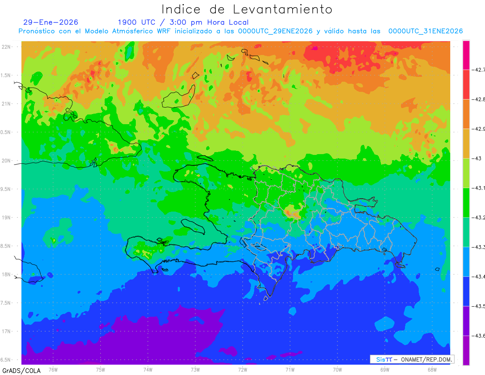This screenshot has height=375, width=485.
Task: Click the 'SisTT - ONAMET/REP.DOM.' label box
Action: [x=412, y=359]
